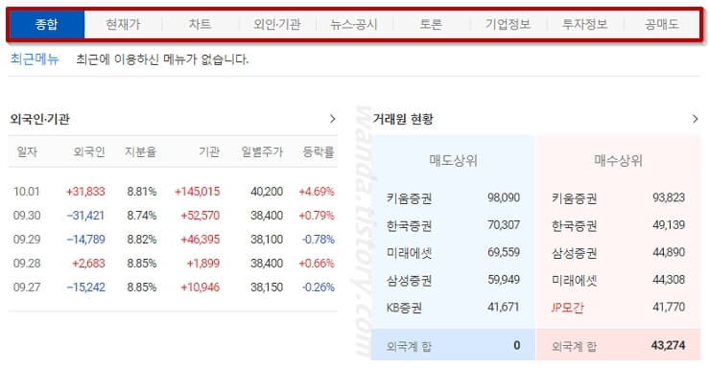This screenshot has height=369, width=710.
Task: Expand the 외국인·기관 section arrow
Action: click(x=332, y=119)
